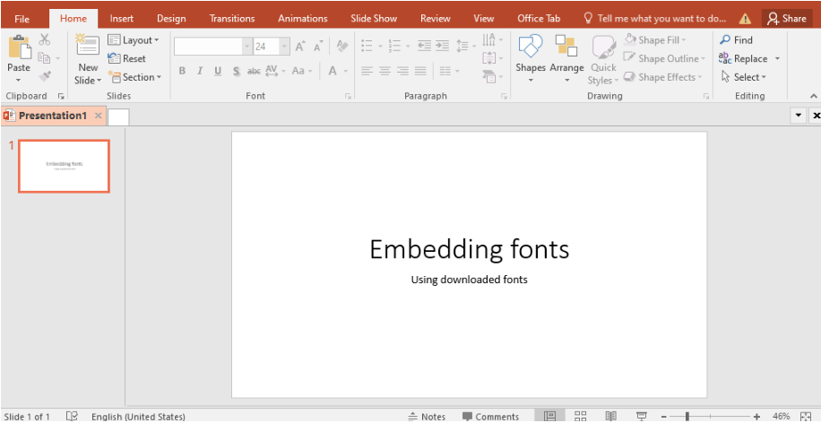This screenshot has width=821, height=423.
Task: Click the Notes button in status bar
Action: click(427, 417)
